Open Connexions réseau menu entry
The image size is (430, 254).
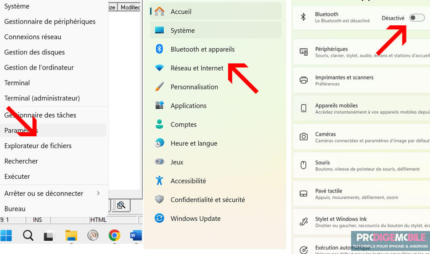pyautogui.click(x=33, y=37)
